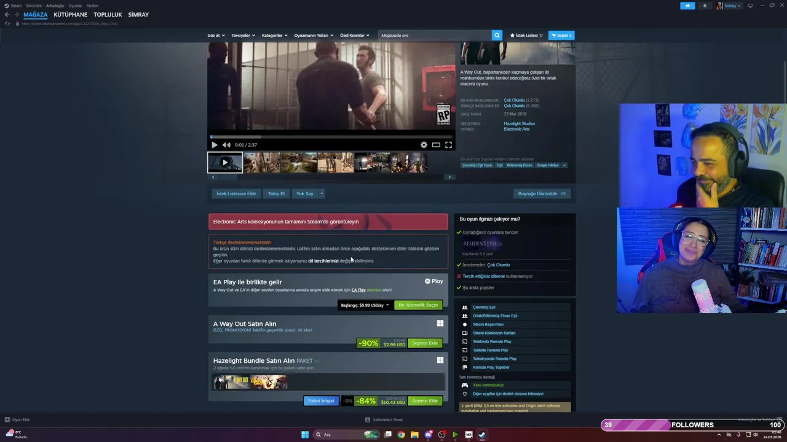Viewport: 787px width, 442px height.
Task: Open the dil tercihlerinizi link
Action: [323, 261]
